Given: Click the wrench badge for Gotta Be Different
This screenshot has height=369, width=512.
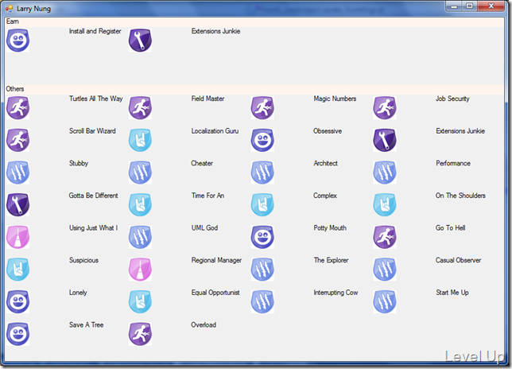Looking at the screenshot, I should click(18, 204).
